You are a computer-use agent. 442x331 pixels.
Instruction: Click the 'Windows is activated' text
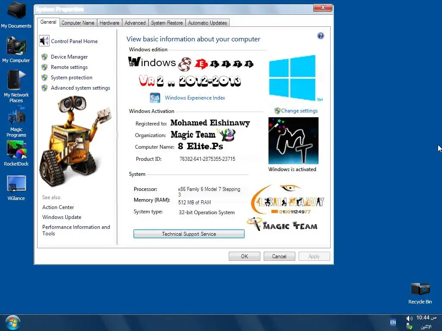click(x=292, y=169)
